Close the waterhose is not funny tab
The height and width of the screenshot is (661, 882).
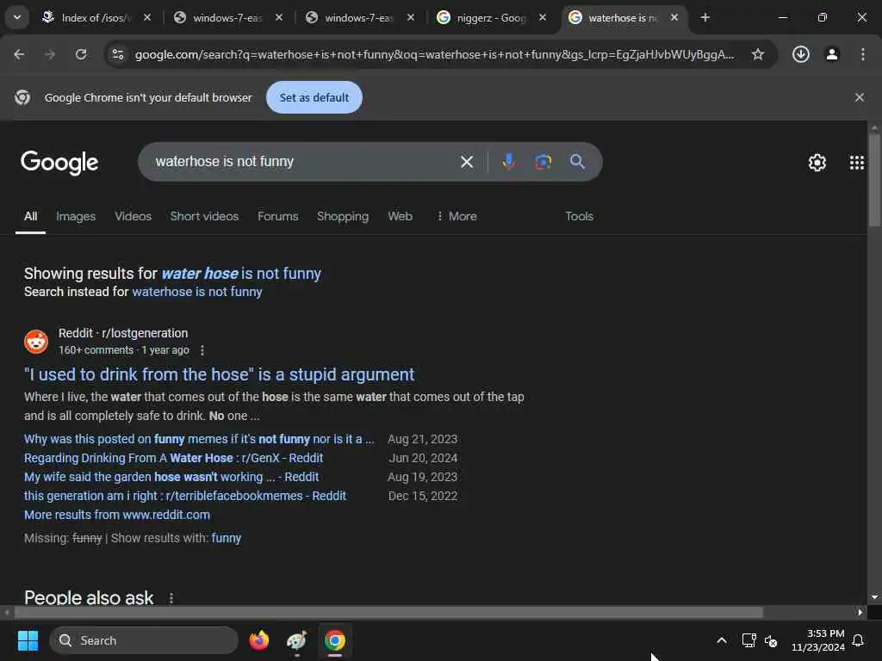point(674,17)
